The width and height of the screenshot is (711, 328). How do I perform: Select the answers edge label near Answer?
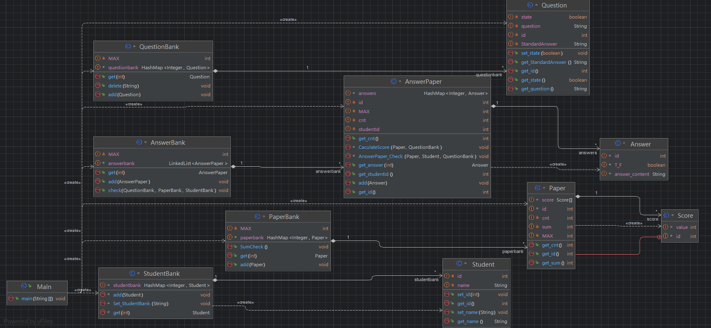(588, 153)
